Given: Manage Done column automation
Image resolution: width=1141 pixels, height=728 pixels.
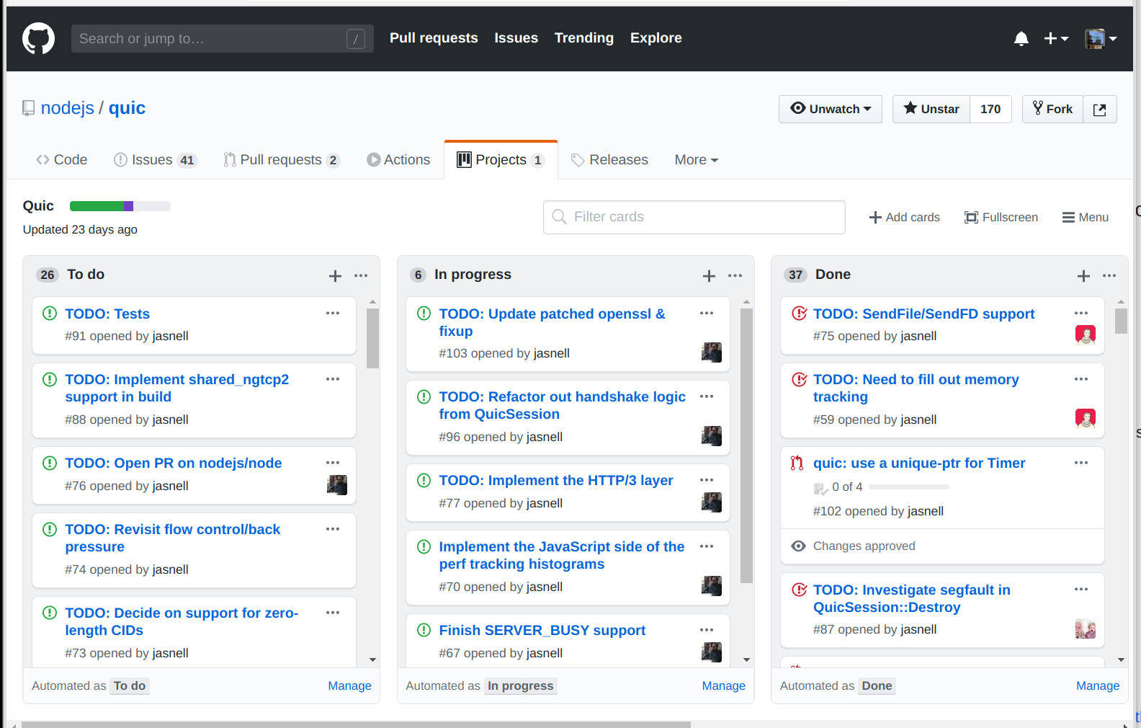Looking at the screenshot, I should point(1098,686).
